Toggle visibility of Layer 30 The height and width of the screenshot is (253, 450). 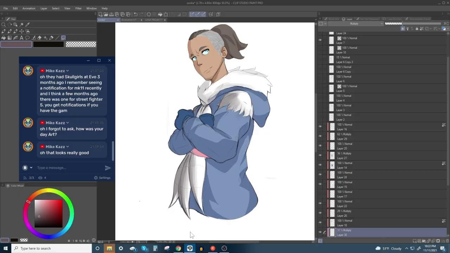(320, 232)
